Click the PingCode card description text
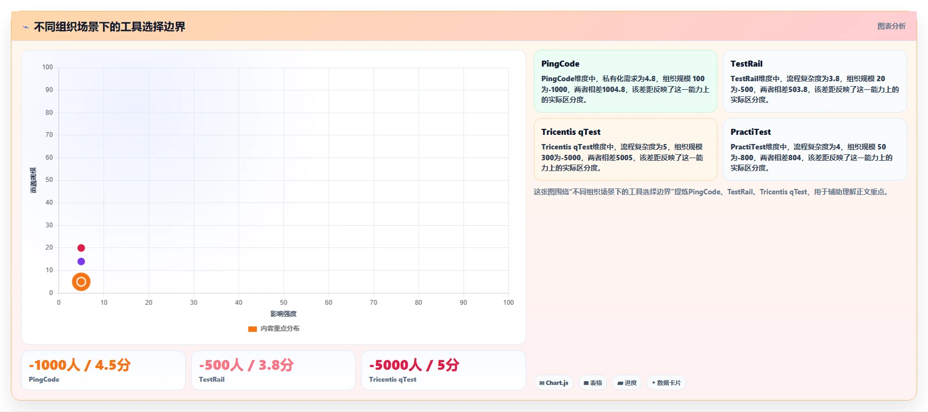The image size is (928, 412). [x=625, y=89]
